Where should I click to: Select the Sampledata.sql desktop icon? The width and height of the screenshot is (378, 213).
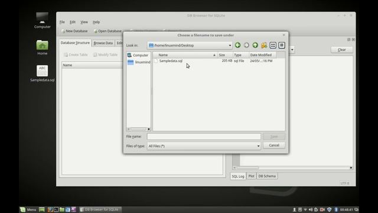(42, 73)
